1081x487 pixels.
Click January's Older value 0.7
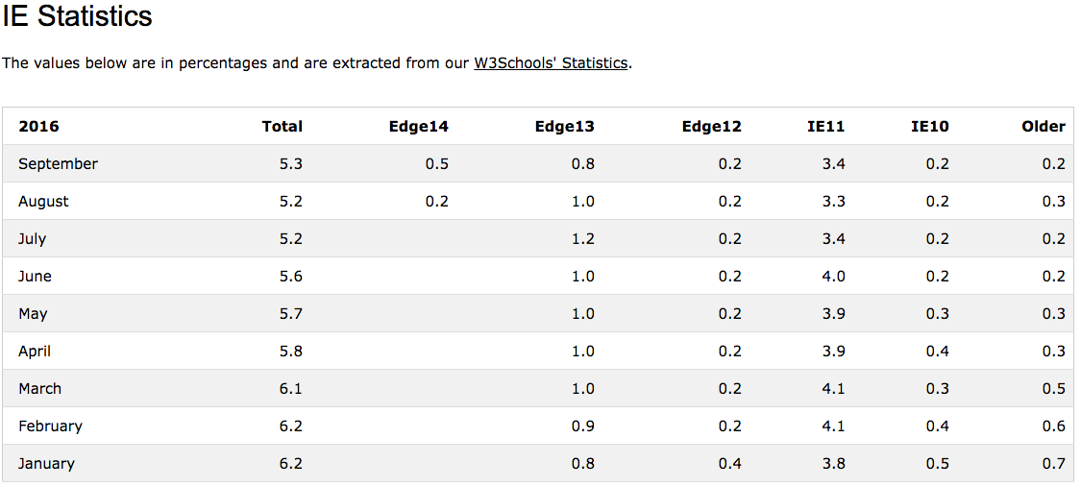(1054, 464)
